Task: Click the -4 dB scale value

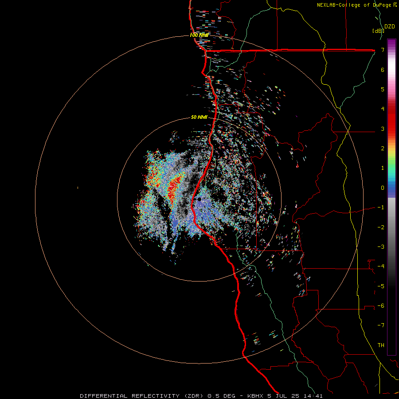Action: 381,266
